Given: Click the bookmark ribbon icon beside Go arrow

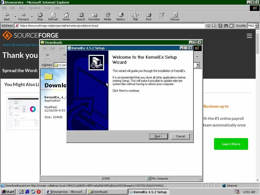Looking at the screenshot, I should [x=214, y=26].
